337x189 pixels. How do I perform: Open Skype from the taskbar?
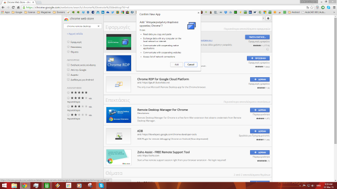pyautogui.click(x=101, y=185)
